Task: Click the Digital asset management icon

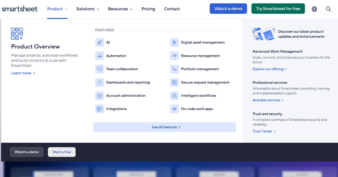Action: [x=174, y=43]
